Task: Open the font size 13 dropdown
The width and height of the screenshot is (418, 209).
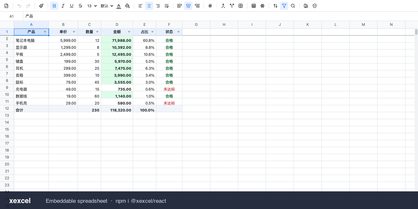Action: (92, 6)
